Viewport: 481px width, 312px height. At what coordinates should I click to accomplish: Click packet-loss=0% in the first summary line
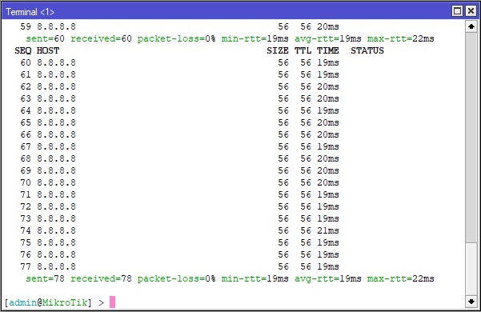pos(176,38)
